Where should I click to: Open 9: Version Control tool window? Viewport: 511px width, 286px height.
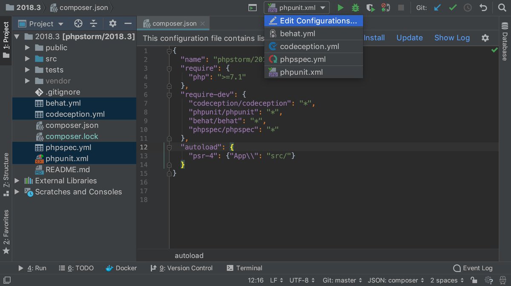coord(181,268)
